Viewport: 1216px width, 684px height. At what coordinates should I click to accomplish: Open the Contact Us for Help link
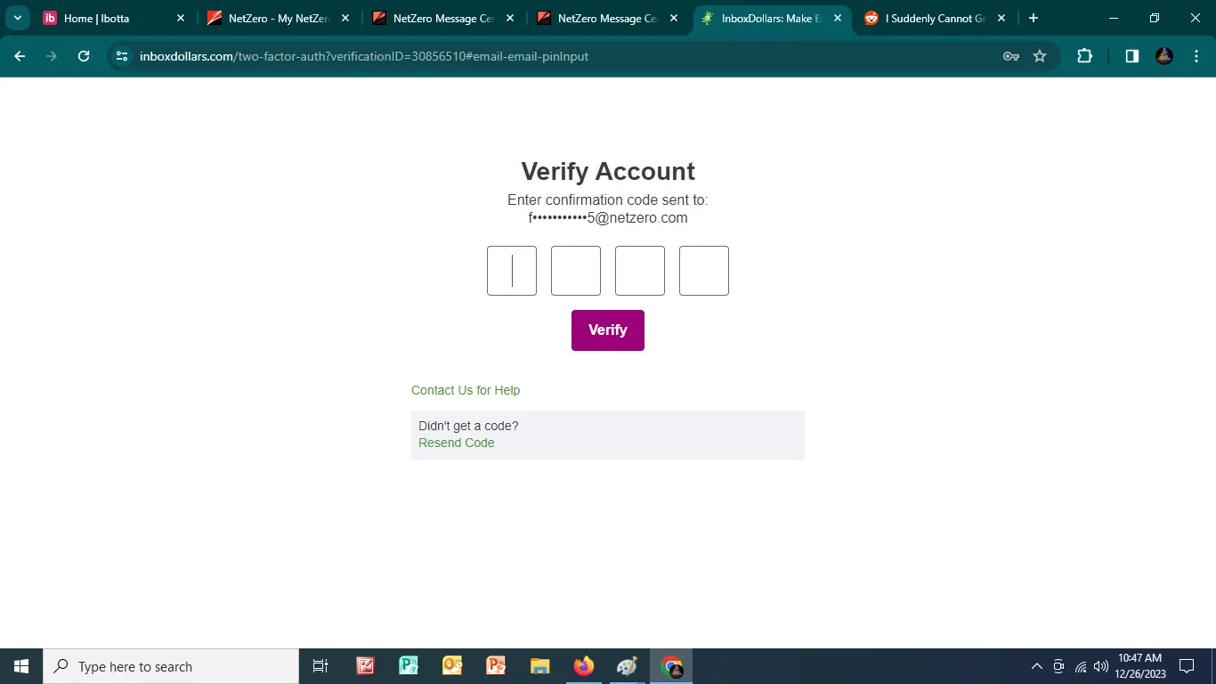466,390
